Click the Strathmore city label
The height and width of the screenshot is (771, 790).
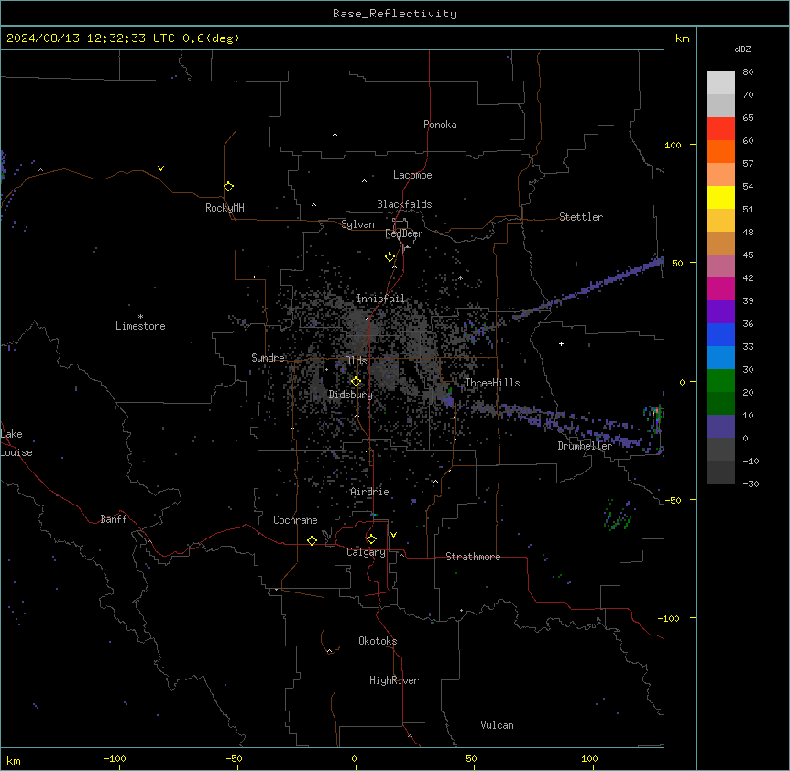pos(473,557)
